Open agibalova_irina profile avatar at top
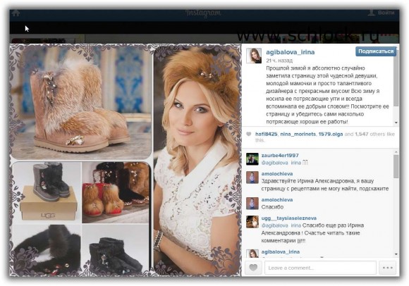Viewport: 409px width, 286px height. (x=254, y=56)
